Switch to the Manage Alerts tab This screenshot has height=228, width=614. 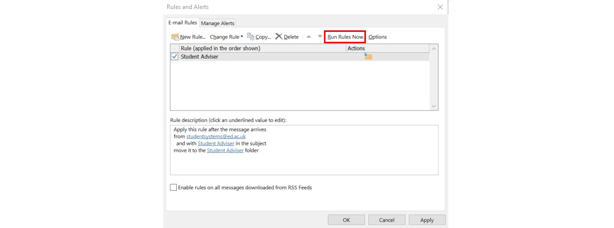point(218,23)
